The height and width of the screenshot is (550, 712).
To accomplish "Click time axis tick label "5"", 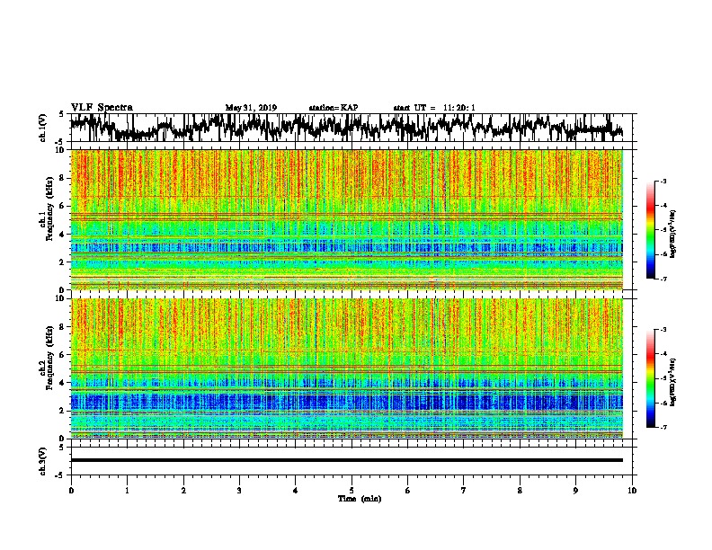I will (352, 491).
